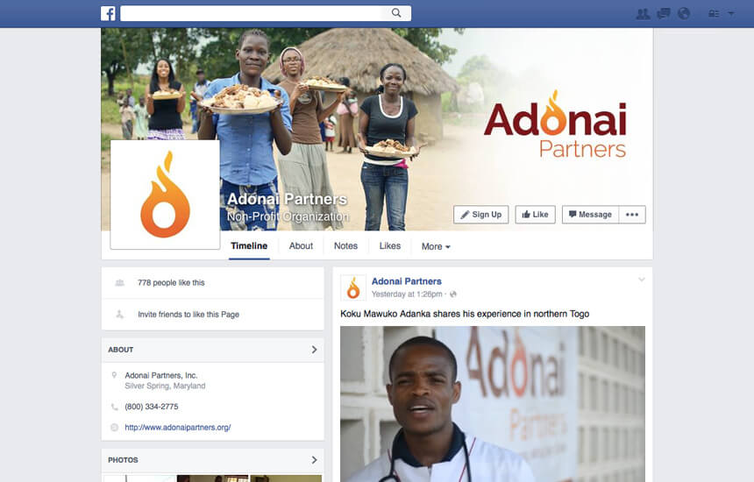Click the search magnifier icon
This screenshot has height=482, width=754.
coord(396,13)
